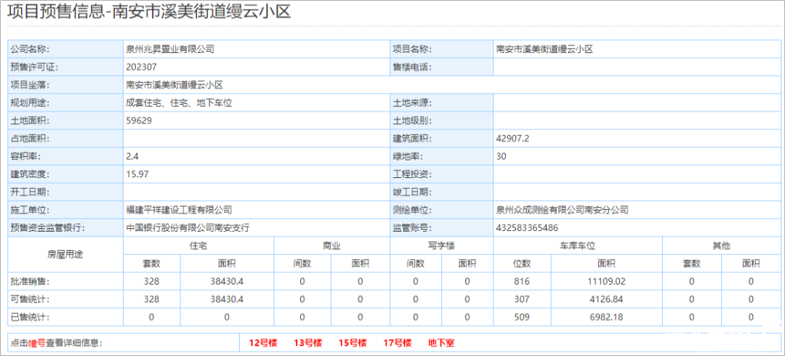Click the land area value 59629

coord(139,121)
